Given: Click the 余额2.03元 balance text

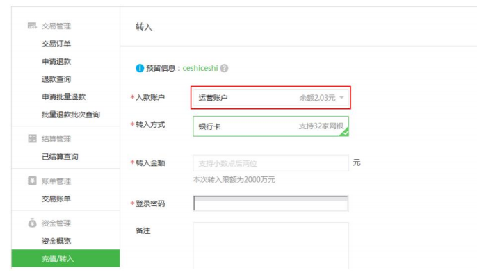Looking at the screenshot, I should [317, 98].
